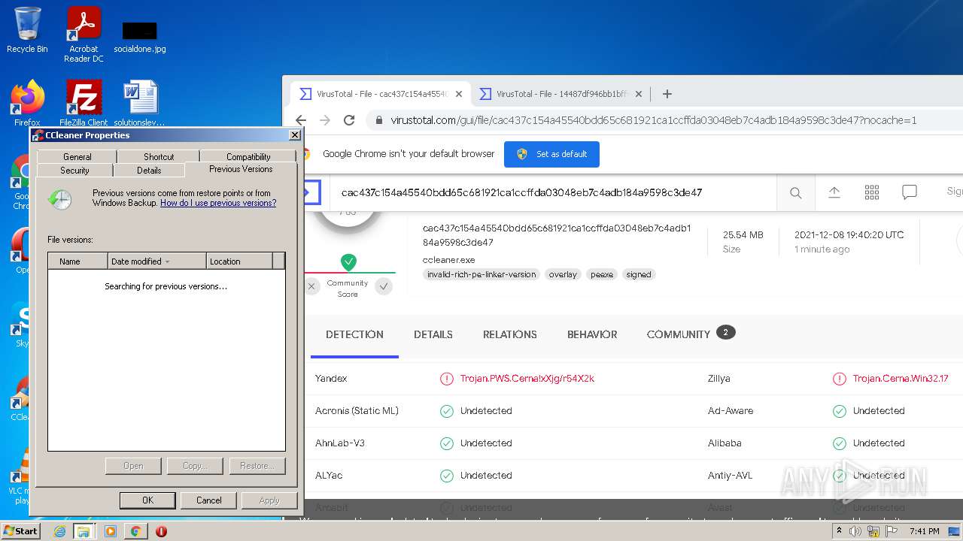Switch to Chrome in taskbar
The image size is (963, 541).
click(x=135, y=531)
